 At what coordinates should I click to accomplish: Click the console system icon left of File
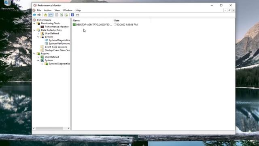[x=34, y=10]
